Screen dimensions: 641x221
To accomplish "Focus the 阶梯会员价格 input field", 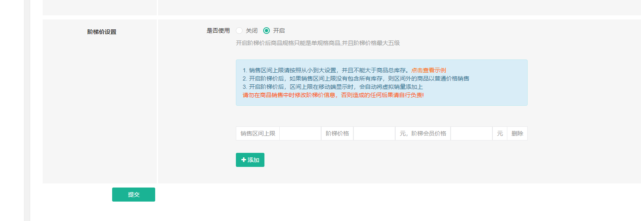I will (471, 133).
